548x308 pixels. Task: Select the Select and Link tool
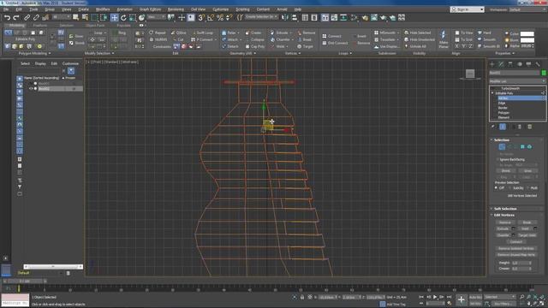tap(27, 17)
